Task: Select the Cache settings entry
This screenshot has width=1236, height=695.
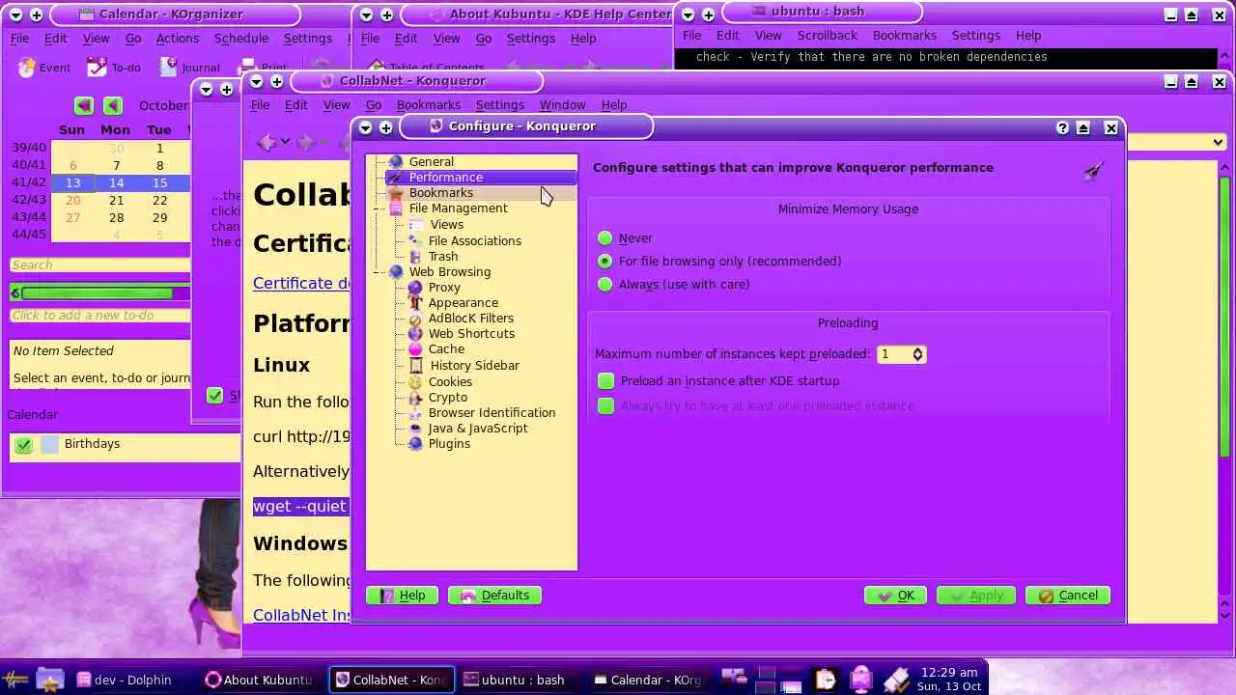Action: tap(446, 348)
